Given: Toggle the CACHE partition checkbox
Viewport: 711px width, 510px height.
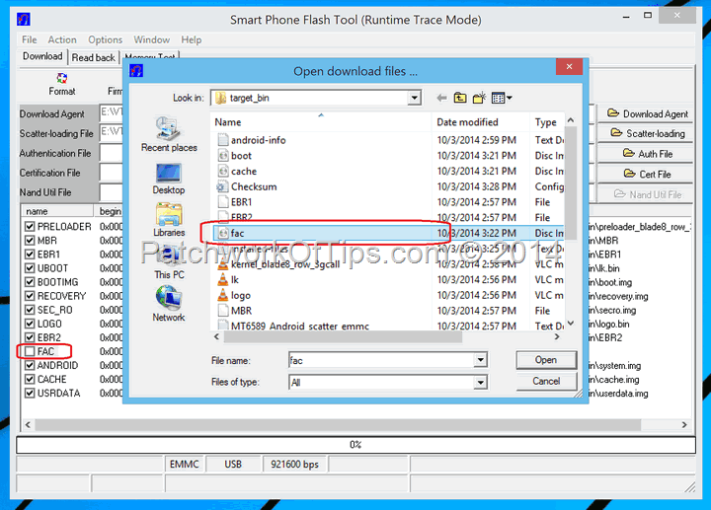Looking at the screenshot, I should [30, 379].
